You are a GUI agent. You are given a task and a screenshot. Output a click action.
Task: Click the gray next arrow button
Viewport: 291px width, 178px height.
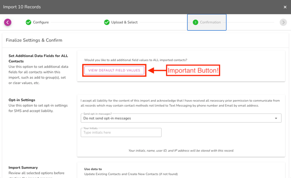283,23
